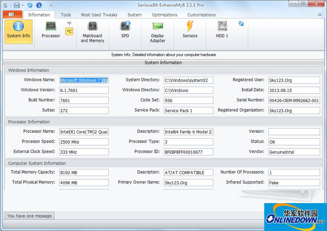The height and width of the screenshot is (231, 327).
Task: Switch to the System tab
Action: [135, 15]
